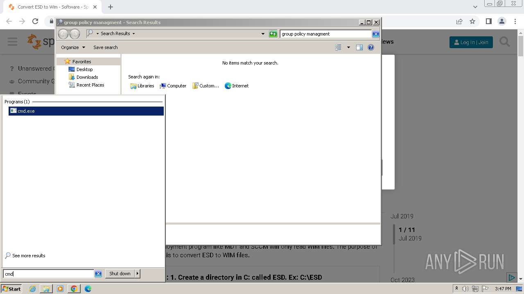524x294 pixels.
Task: Close the Convert ESD to Wim tab
Action: click(95, 7)
